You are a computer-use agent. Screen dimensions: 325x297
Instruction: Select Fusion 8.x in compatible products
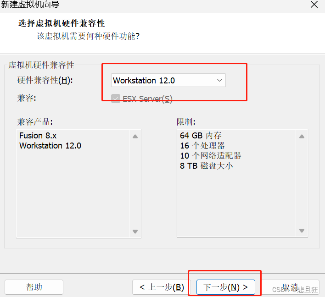coord(38,136)
